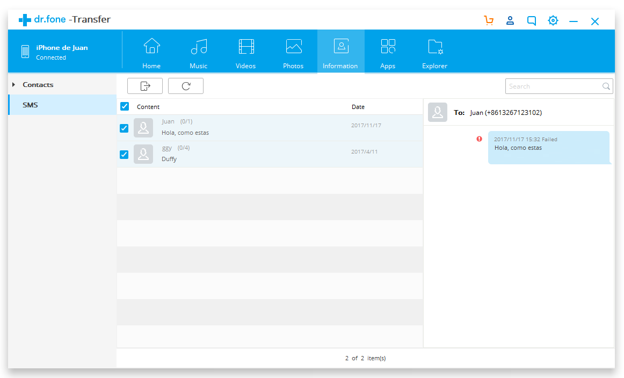
Task: Select the 'Duffy' conversation row
Action: [x=270, y=154]
